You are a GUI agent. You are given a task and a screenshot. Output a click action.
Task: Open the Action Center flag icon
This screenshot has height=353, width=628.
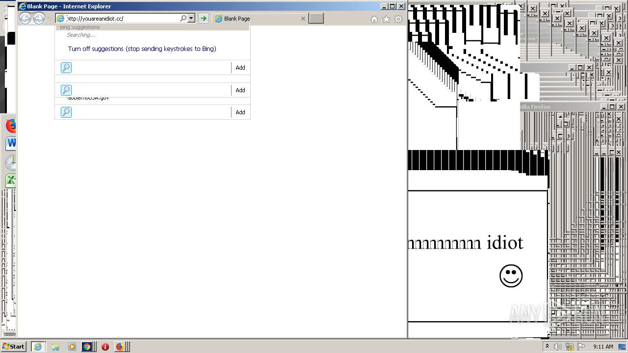click(581, 347)
